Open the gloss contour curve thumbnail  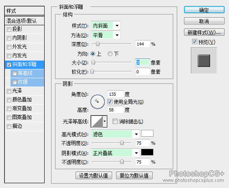point(97,121)
